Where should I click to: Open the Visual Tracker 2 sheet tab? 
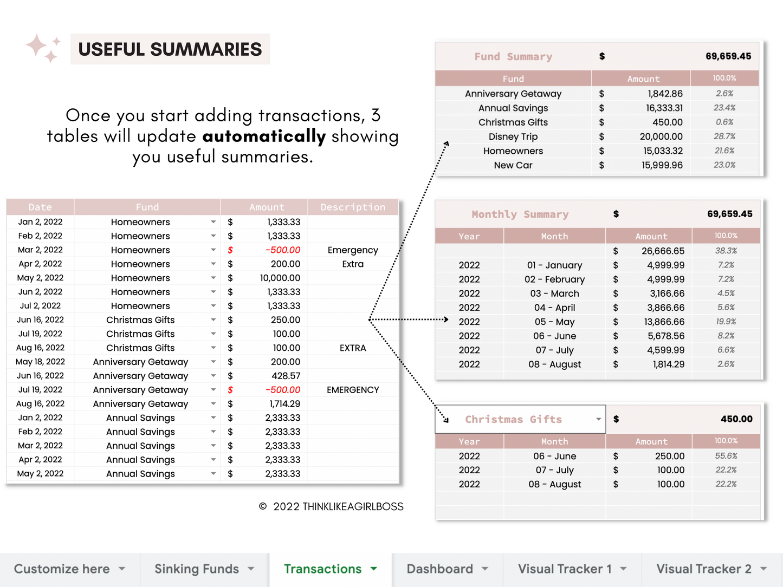click(704, 569)
